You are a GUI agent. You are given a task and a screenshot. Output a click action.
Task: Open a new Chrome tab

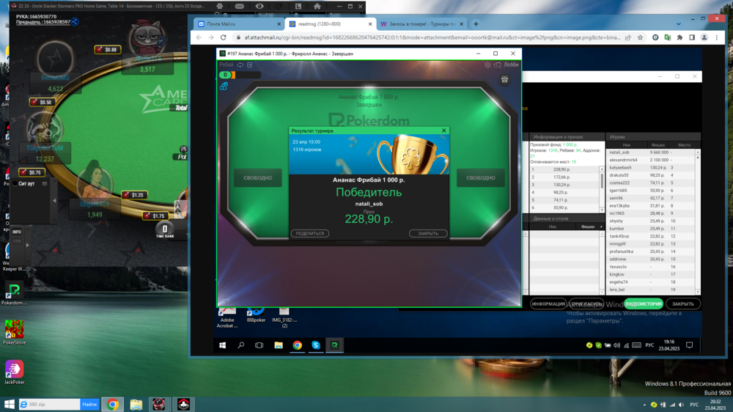[x=476, y=23]
